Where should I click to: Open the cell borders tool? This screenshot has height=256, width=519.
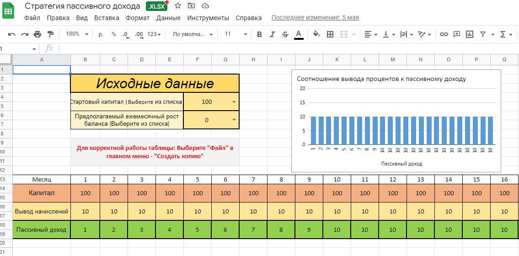(x=330, y=34)
